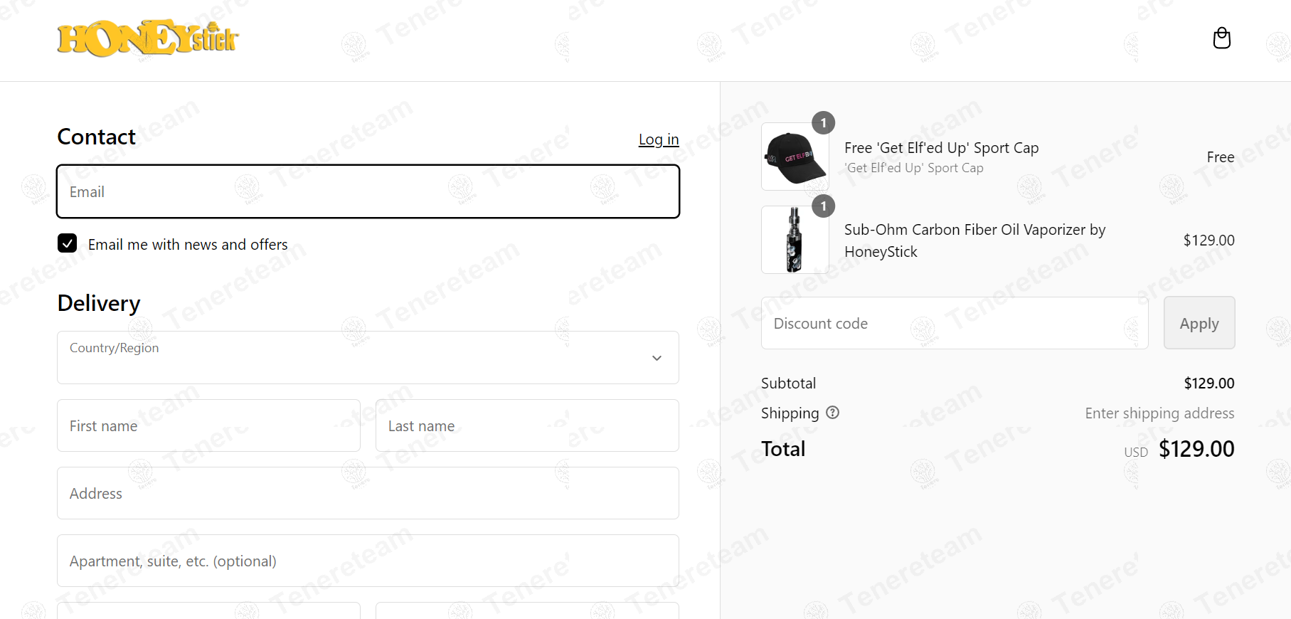Click the Sub-Ohm Vaporizer product thumbnail
Image resolution: width=1291 pixels, height=619 pixels.
point(795,240)
